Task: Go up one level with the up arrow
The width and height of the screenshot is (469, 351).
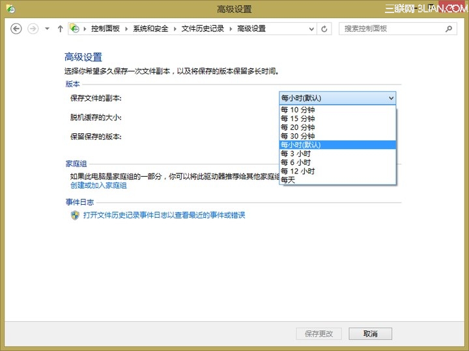Action: coord(60,29)
